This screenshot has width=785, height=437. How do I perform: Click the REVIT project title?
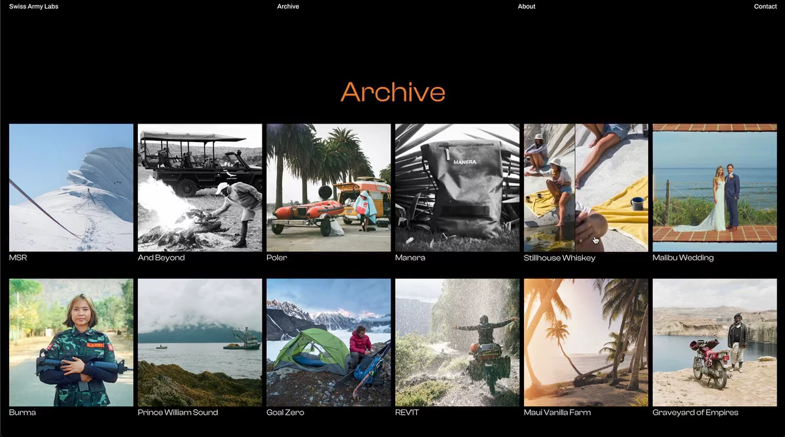(x=407, y=413)
